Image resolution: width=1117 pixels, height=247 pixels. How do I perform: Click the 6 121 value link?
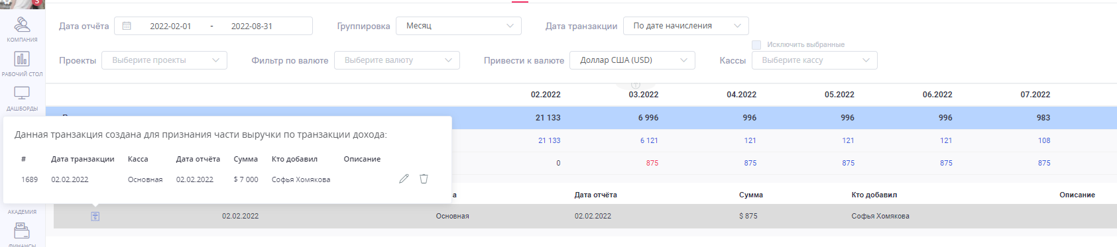coord(649,140)
